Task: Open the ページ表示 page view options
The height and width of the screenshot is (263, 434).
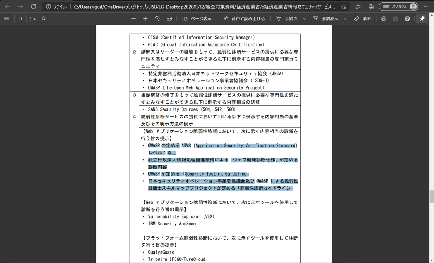Action: pyautogui.click(x=197, y=18)
